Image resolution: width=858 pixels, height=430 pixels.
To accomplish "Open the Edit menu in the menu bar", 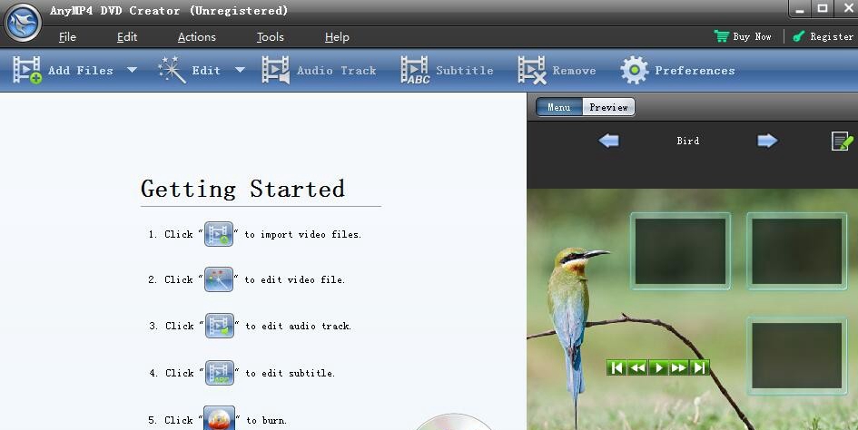I will coord(127,36).
